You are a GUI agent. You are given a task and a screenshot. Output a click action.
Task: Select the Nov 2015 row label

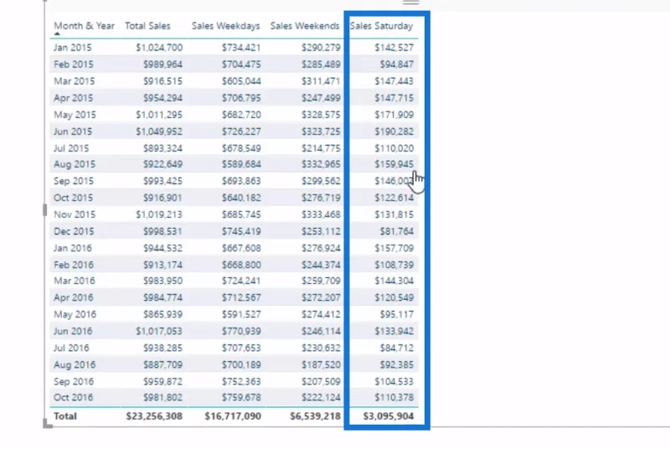(75, 214)
